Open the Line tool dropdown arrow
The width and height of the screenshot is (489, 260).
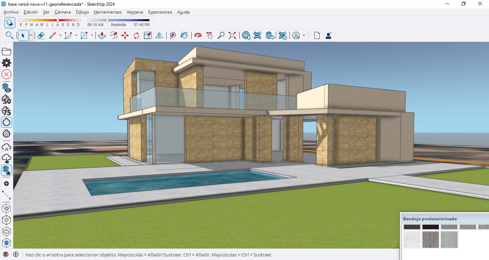point(60,35)
